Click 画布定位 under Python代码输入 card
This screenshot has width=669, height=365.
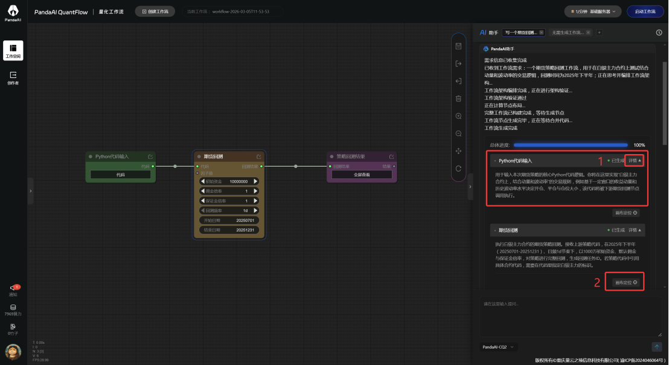pos(626,213)
